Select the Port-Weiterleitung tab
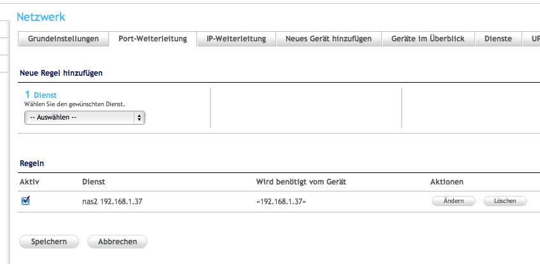The image size is (540, 264). click(152, 39)
